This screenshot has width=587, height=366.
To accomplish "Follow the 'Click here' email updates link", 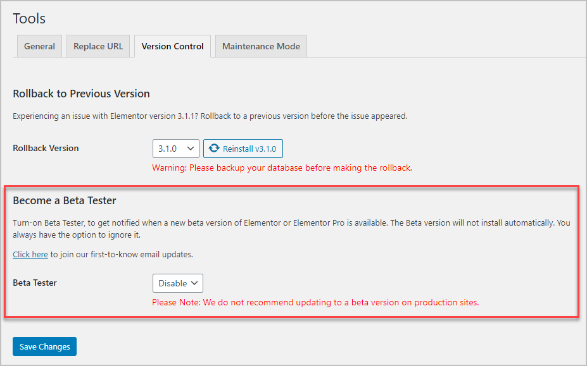I will click(x=30, y=254).
